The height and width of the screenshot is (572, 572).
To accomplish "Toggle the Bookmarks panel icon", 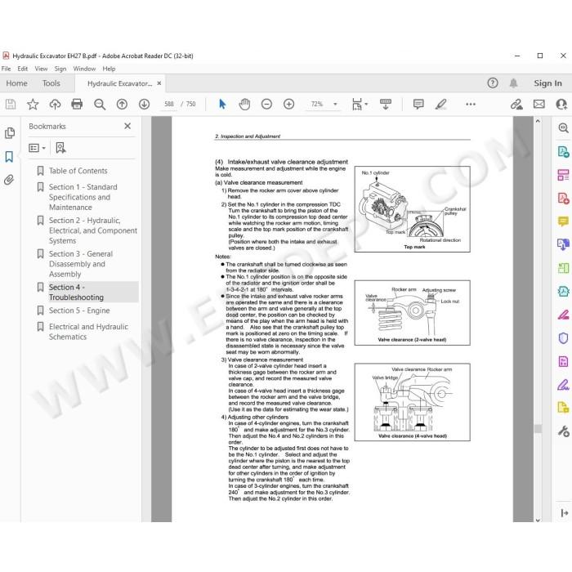I will click(9, 157).
